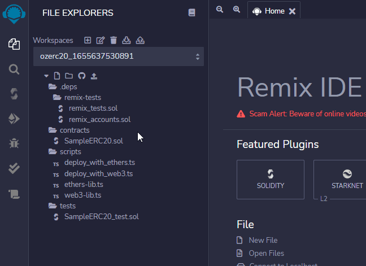This screenshot has width=366, height=266.
Task: Create a new folder in explorer toolbar
Action: [69, 76]
